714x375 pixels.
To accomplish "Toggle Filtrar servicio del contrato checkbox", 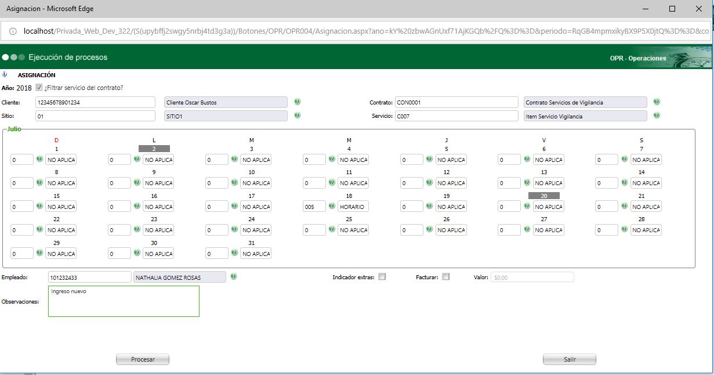I will pyautogui.click(x=39, y=88).
